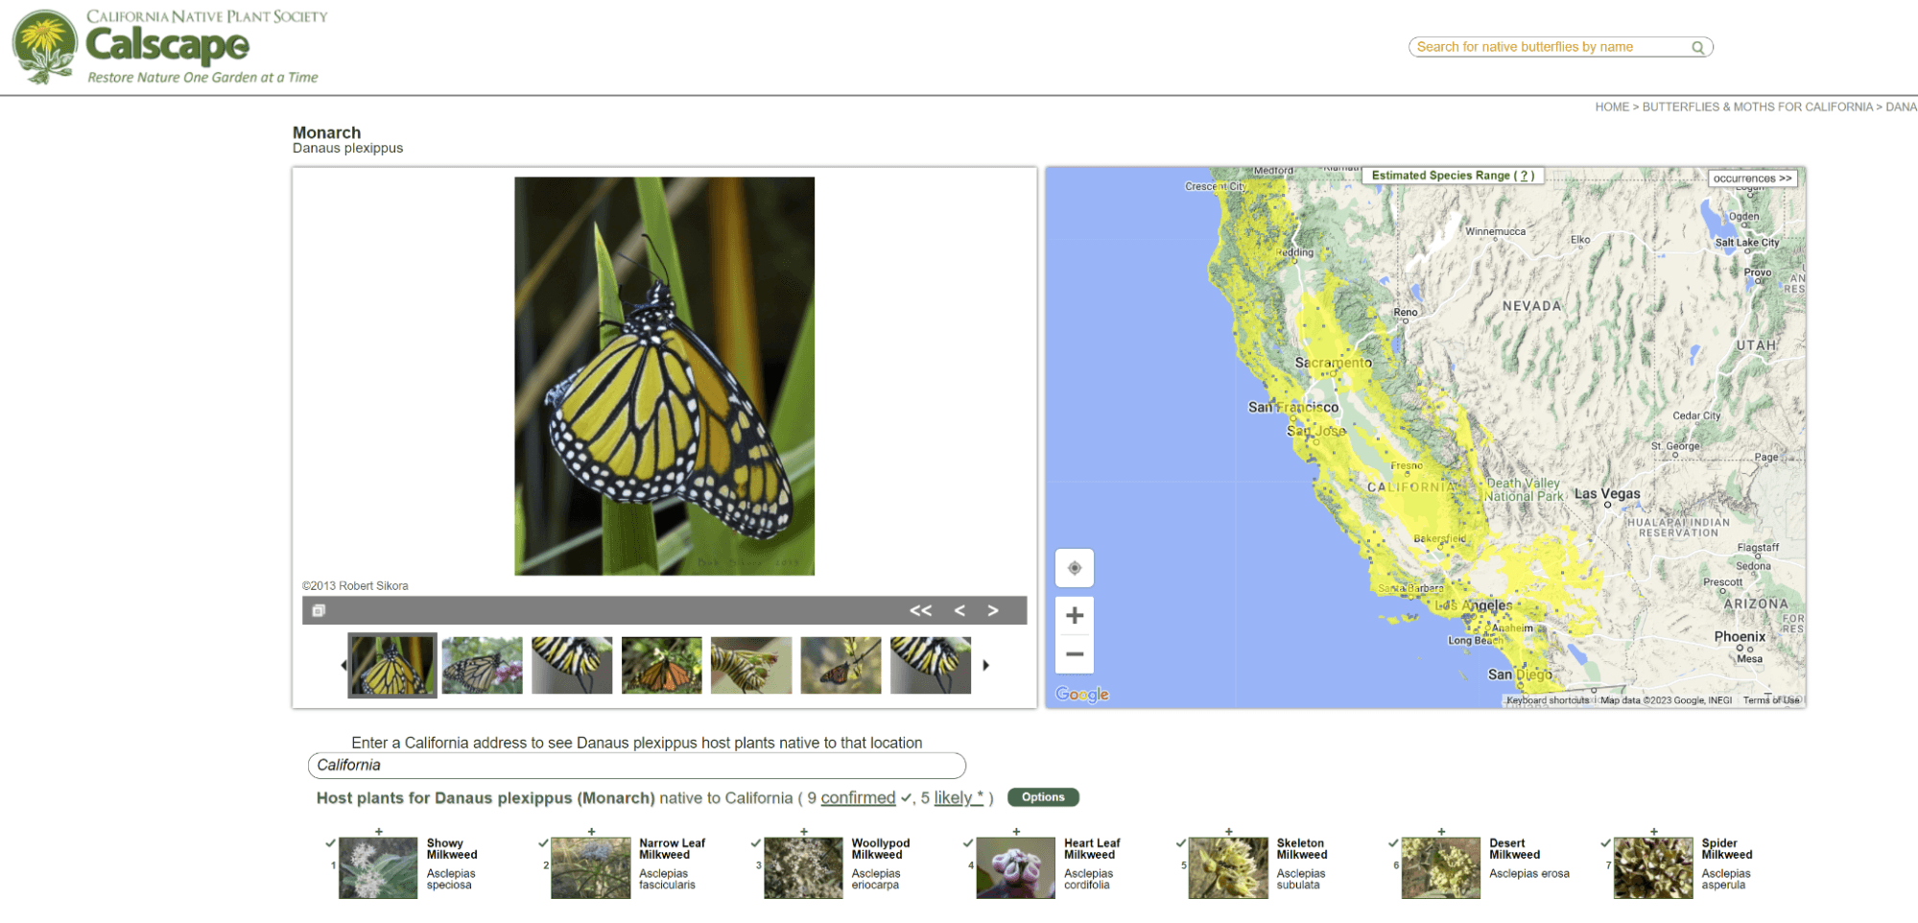Open the map 'occurrences >>' button
Screen dimensions: 1918x923
[x=1752, y=178]
